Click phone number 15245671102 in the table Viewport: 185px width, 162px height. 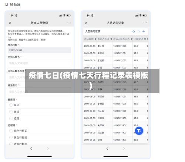pyautogui.click(x=120, y=132)
